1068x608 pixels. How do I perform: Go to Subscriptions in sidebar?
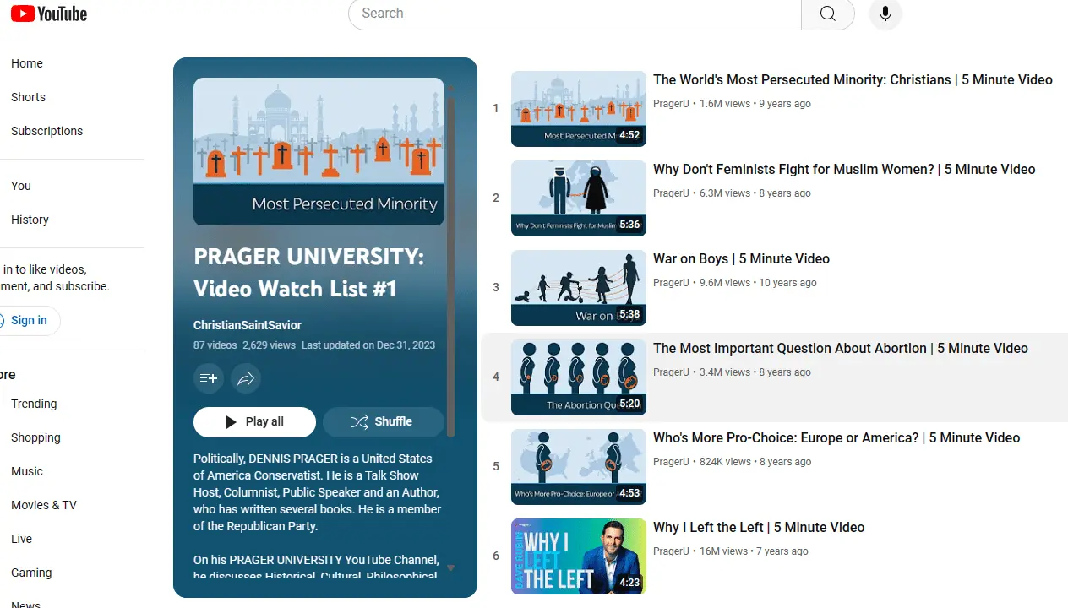47,131
